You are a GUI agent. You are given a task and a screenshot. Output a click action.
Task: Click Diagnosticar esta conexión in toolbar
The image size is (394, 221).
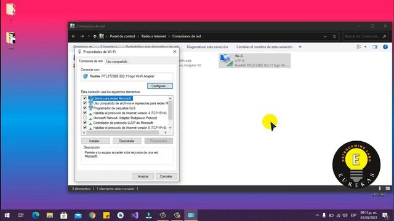pos(207,47)
